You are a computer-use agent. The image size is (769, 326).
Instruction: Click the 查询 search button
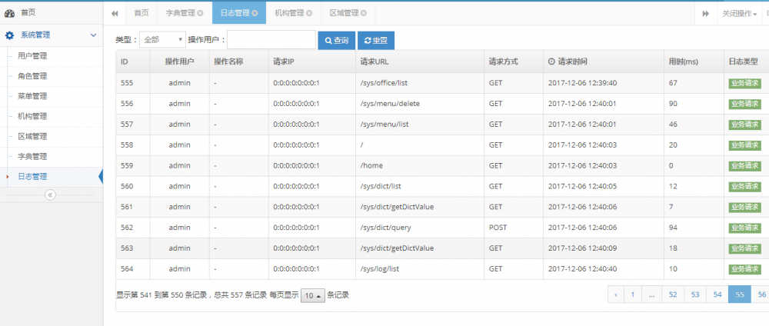pos(337,41)
